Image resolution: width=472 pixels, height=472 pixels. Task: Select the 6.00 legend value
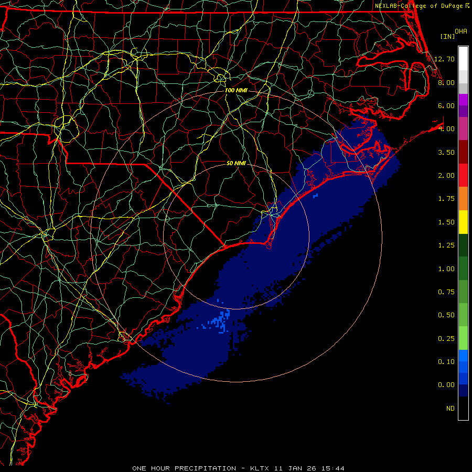446,105
